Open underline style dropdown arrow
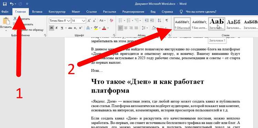Screen dimensions: 258x128 [66, 28]
